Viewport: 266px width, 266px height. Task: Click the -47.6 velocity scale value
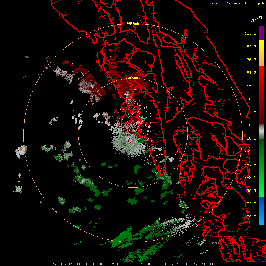[x=250, y=165]
